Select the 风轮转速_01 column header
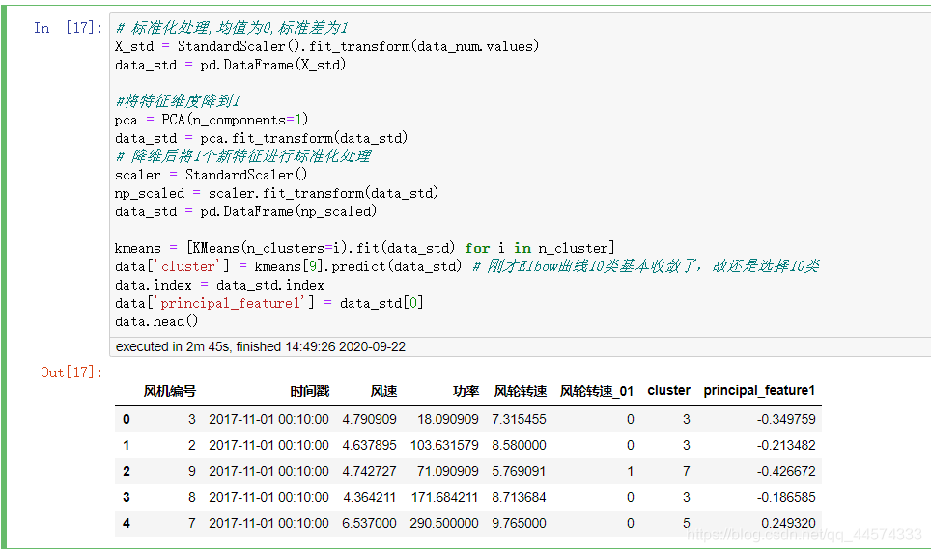 pyautogui.click(x=597, y=391)
